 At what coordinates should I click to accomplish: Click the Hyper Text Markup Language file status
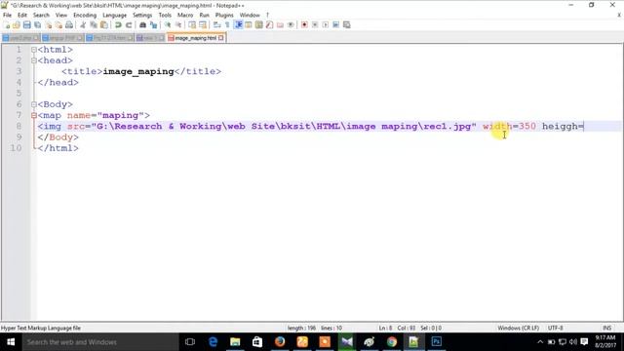coord(41,328)
